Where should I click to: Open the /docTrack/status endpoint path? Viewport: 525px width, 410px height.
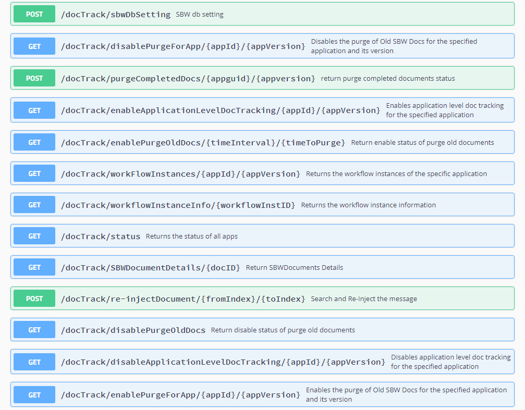[x=101, y=237]
